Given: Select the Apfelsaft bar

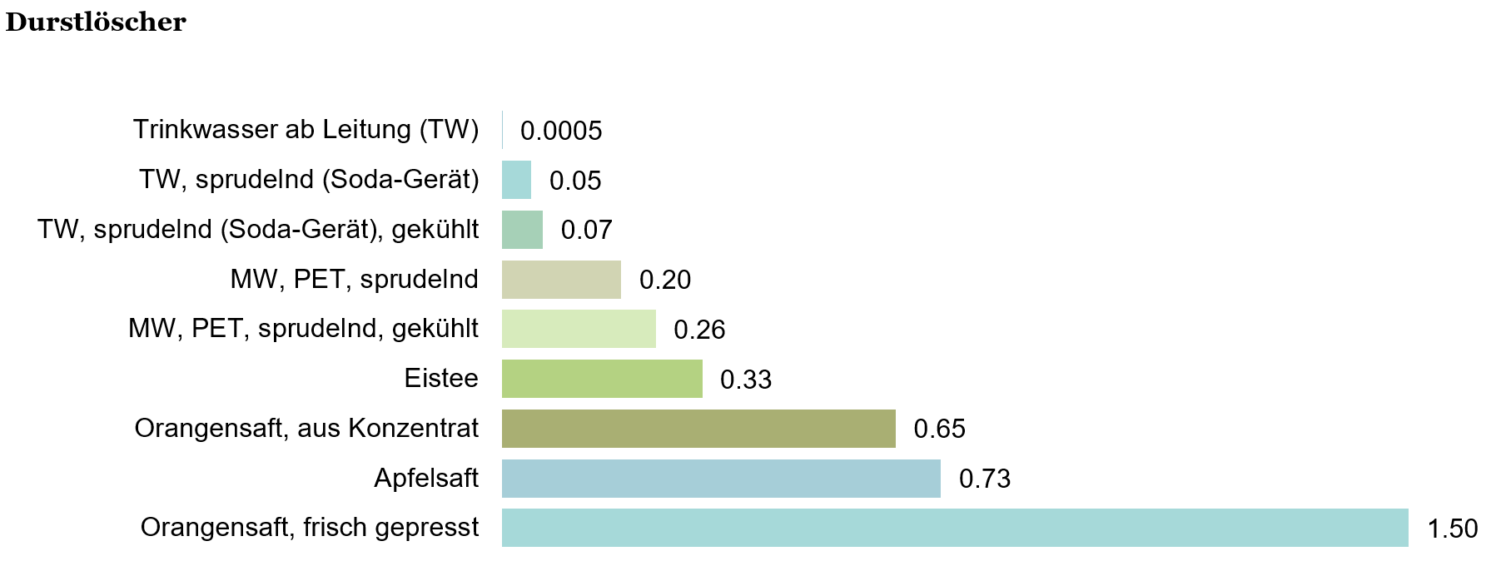Looking at the screenshot, I should pyautogui.click(x=721, y=479).
